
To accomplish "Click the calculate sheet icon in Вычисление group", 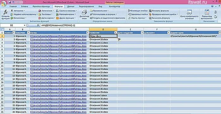I will click(x=215, y=17).
